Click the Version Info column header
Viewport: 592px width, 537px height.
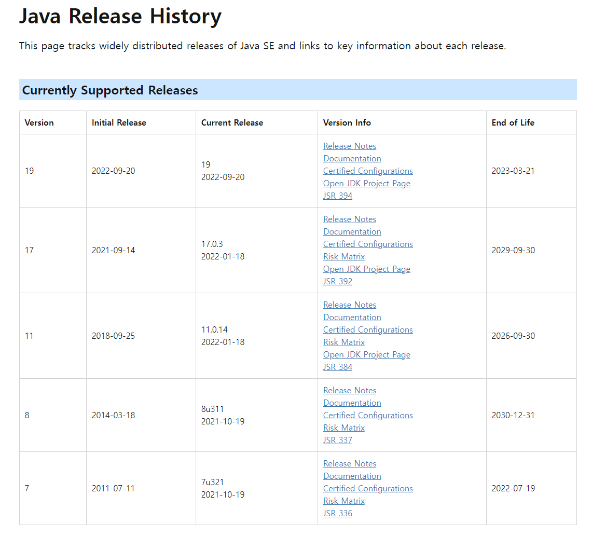[347, 123]
